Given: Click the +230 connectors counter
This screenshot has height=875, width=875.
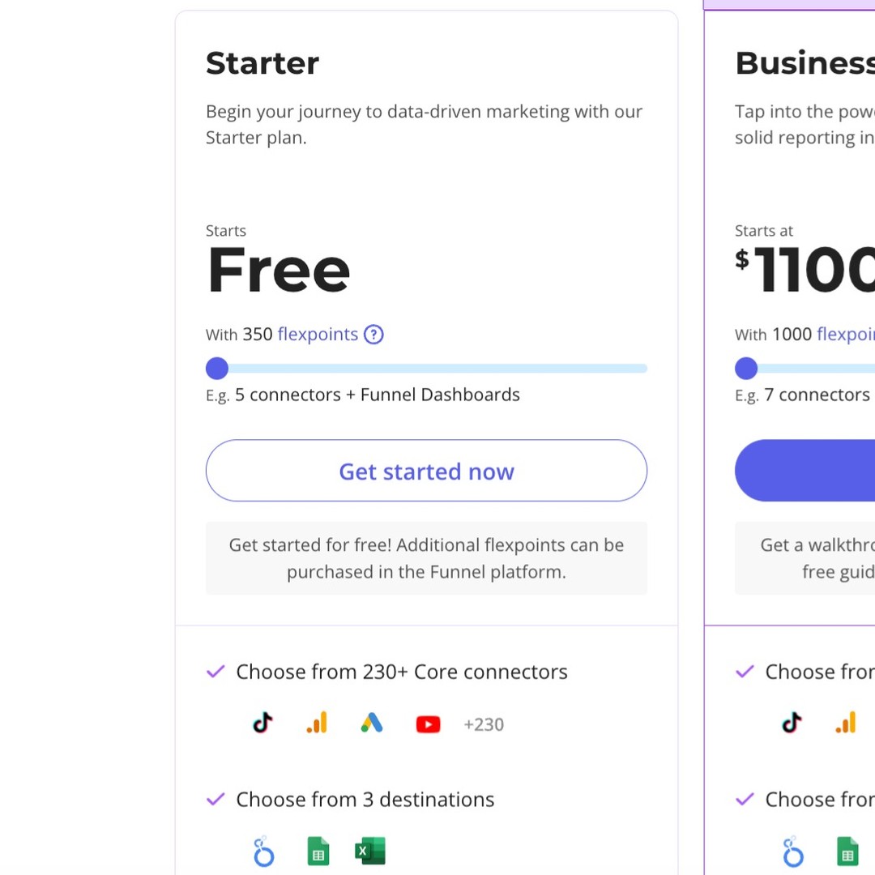Looking at the screenshot, I should click(x=484, y=724).
